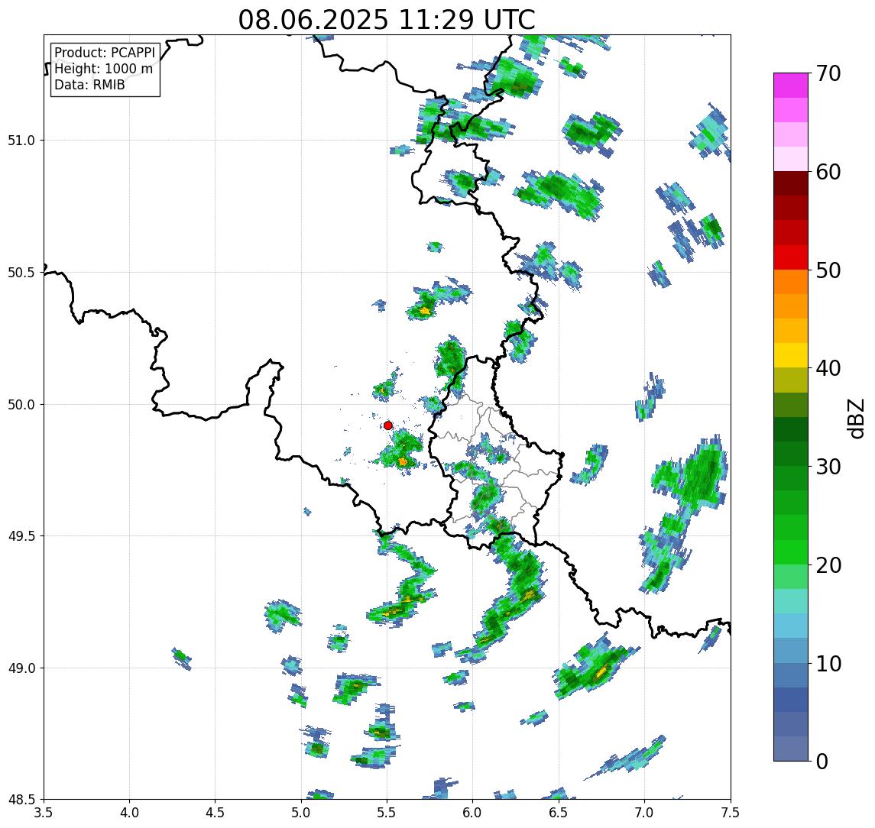
Task: Click the dark red colorbar segment below 60
Action: click(x=791, y=183)
